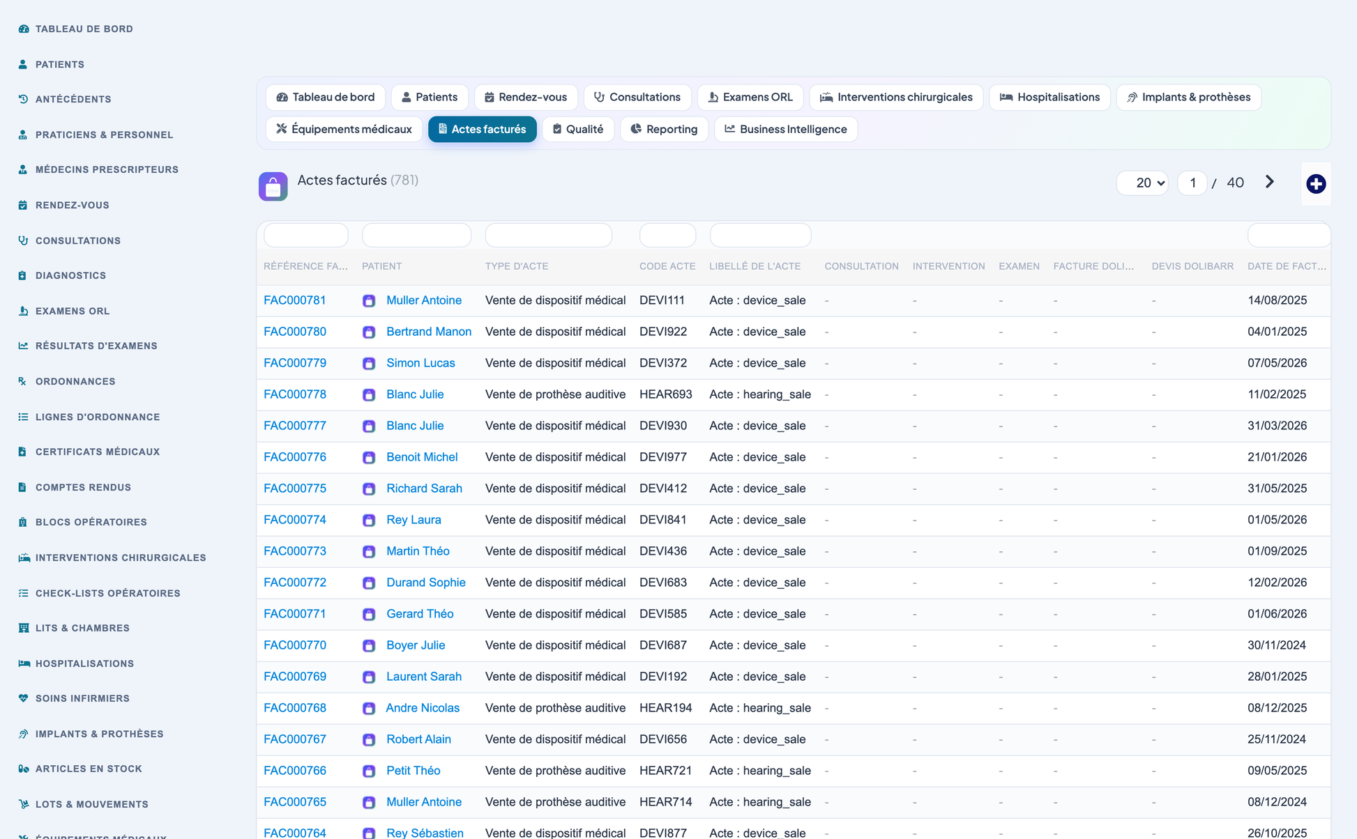This screenshot has height=839, width=1357.
Task: Open the Interventions chirurgicales tab
Action: click(896, 97)
